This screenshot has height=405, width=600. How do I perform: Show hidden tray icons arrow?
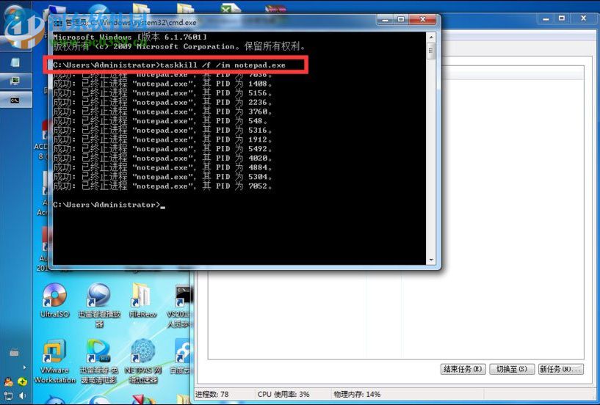[x=24, y=368]
